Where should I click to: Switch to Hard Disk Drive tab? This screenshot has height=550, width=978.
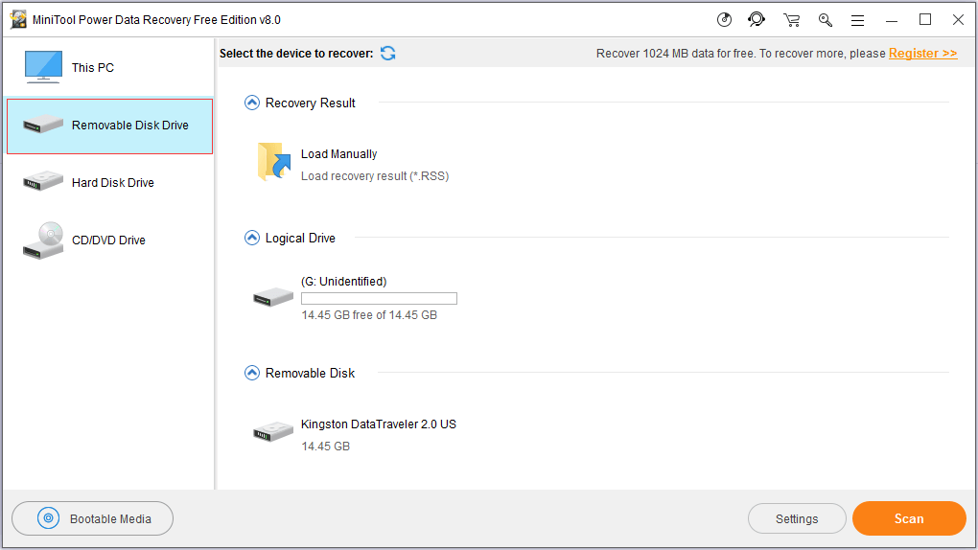[x=109, y=183]
